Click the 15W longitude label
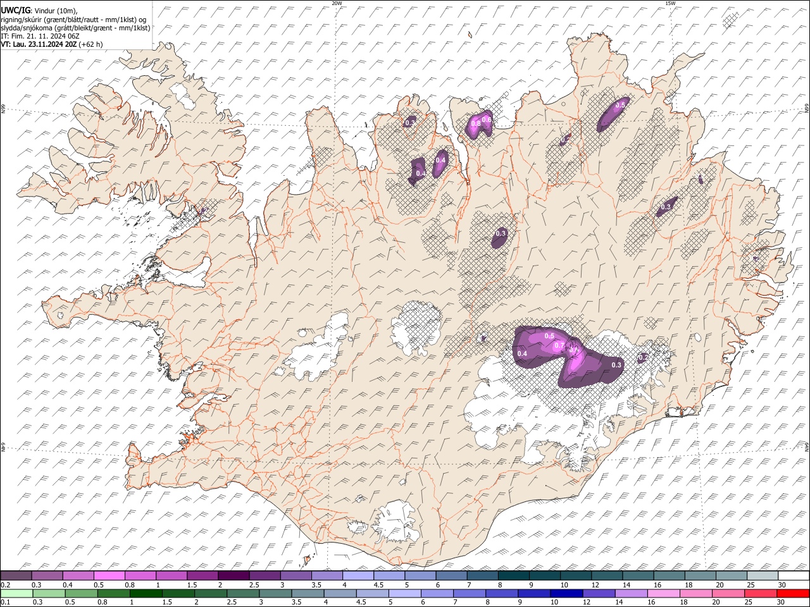810x607 pixels. (670, 3)
